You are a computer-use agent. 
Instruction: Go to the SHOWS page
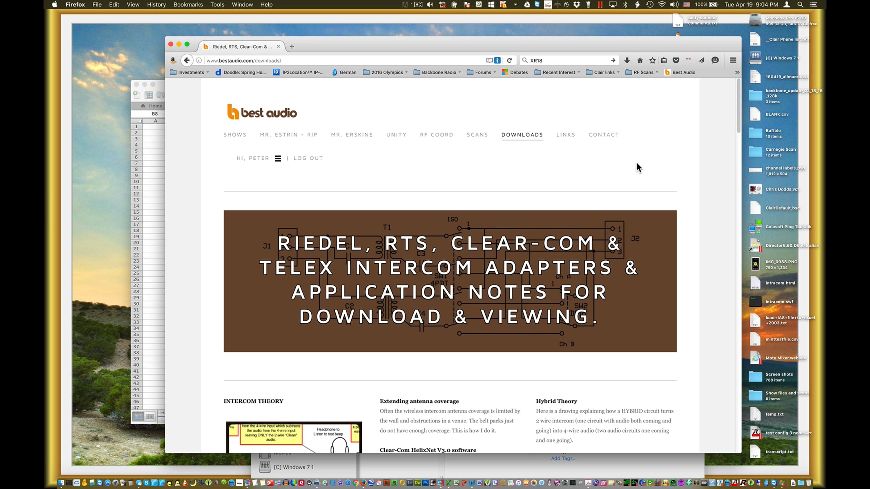(x=235, y=135)
